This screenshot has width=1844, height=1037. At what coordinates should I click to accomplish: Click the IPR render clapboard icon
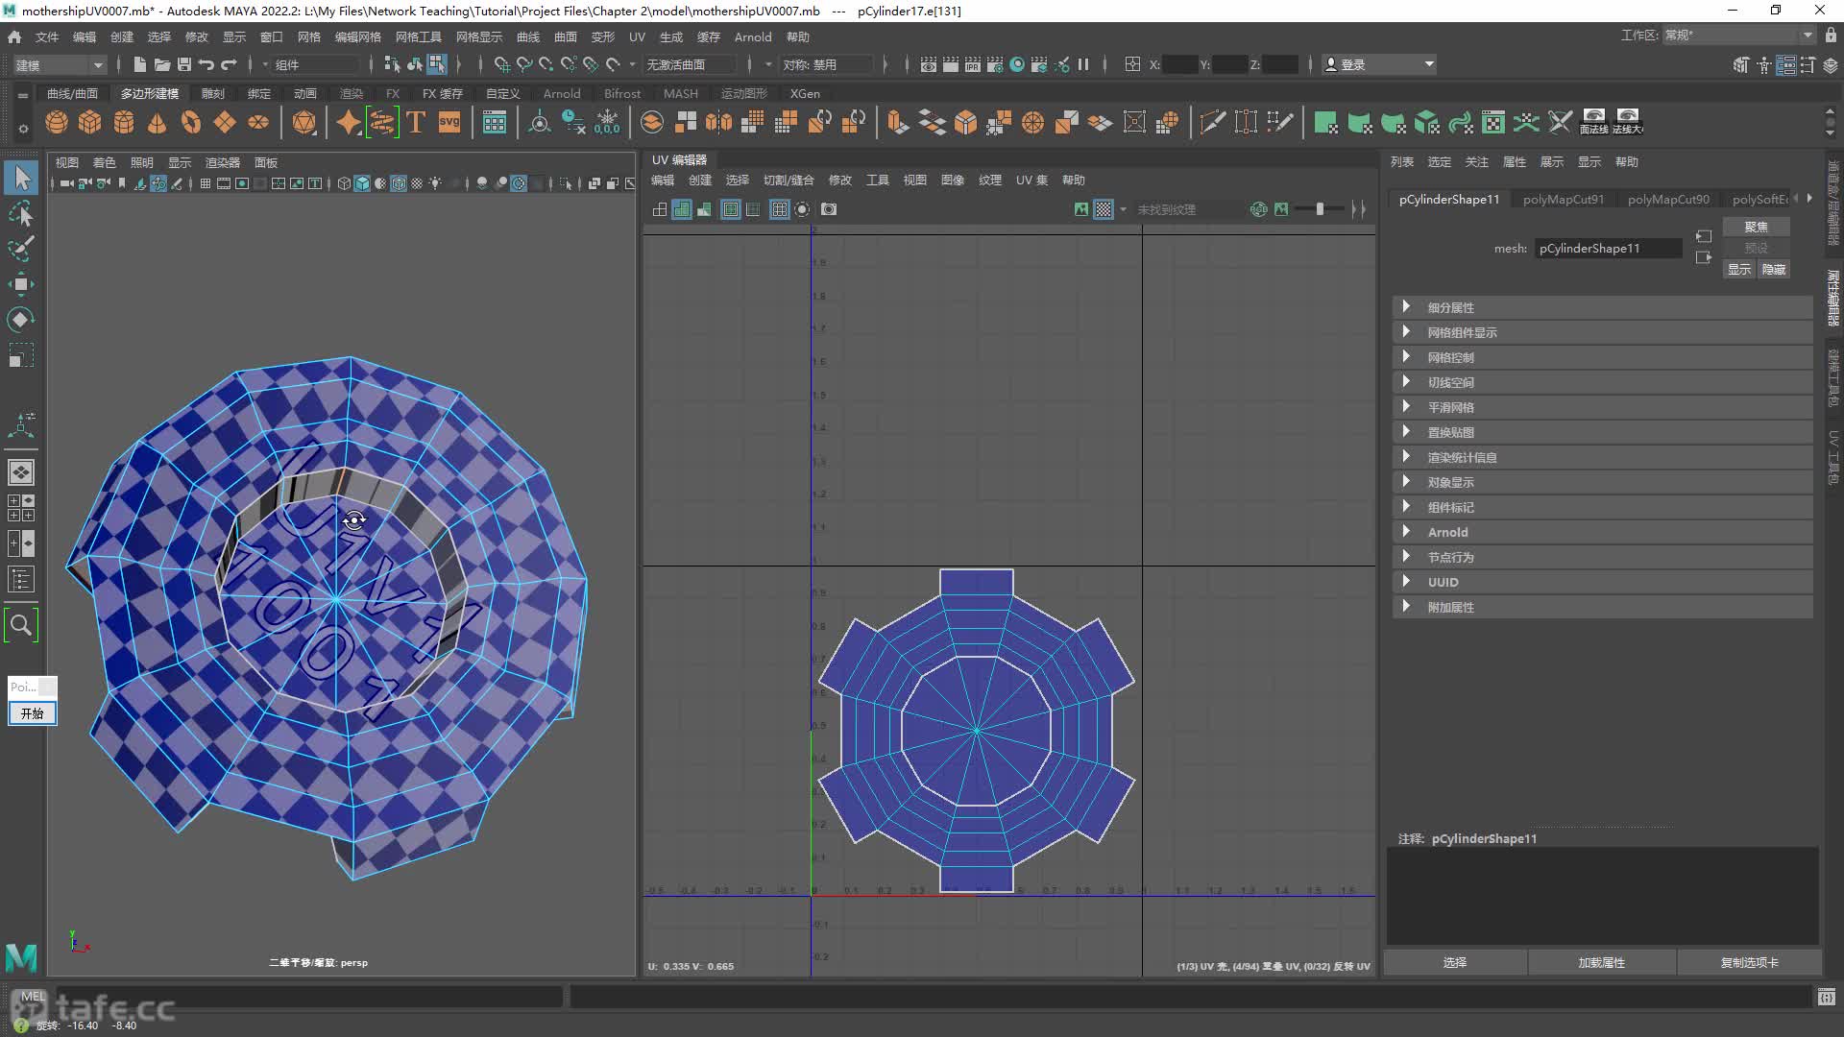pyautogui.click(x=973, y=64)
